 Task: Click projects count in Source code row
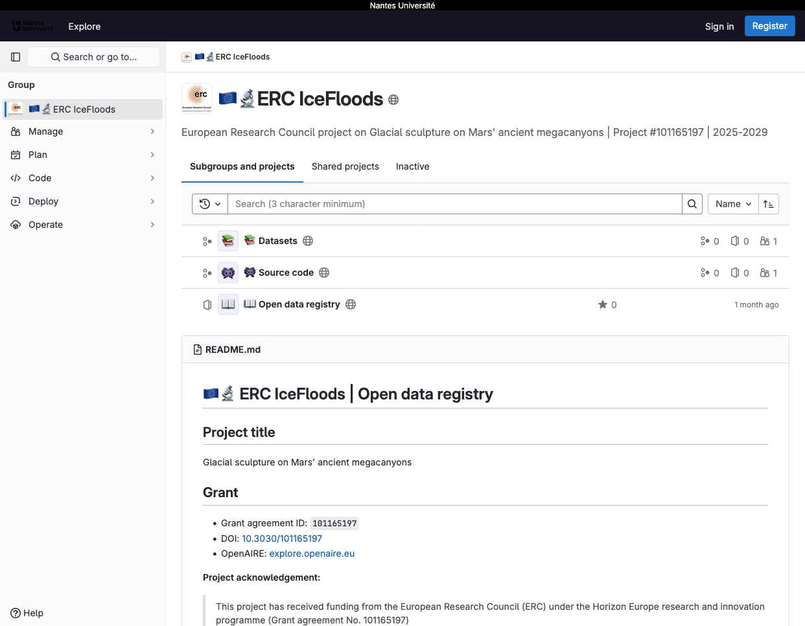coord(740,273)
